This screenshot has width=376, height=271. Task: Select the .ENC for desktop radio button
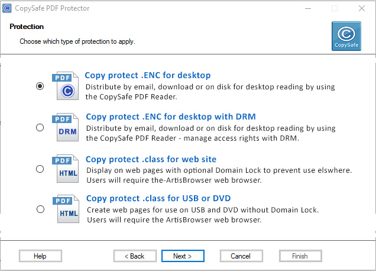(40, 86)
